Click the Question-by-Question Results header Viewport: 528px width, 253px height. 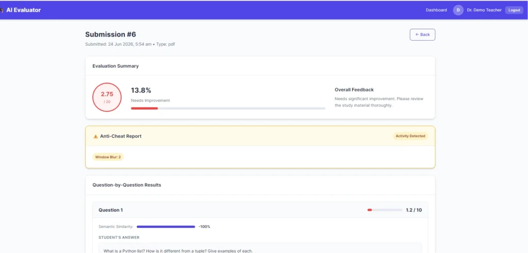127,185
